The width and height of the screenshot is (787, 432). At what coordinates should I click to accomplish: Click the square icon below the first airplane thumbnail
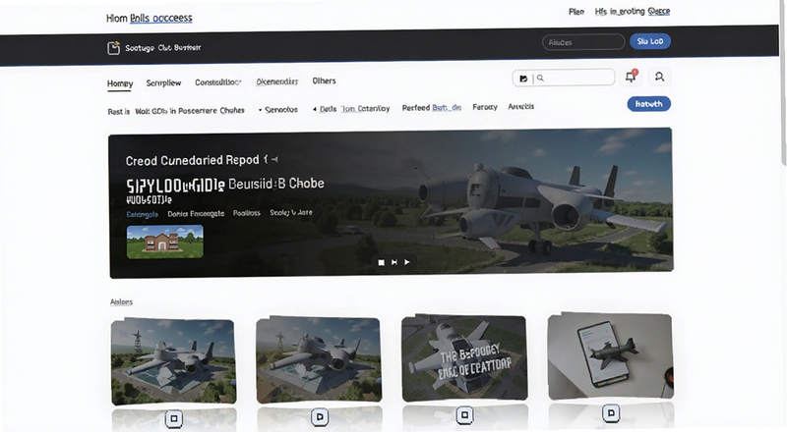[174, 418]
